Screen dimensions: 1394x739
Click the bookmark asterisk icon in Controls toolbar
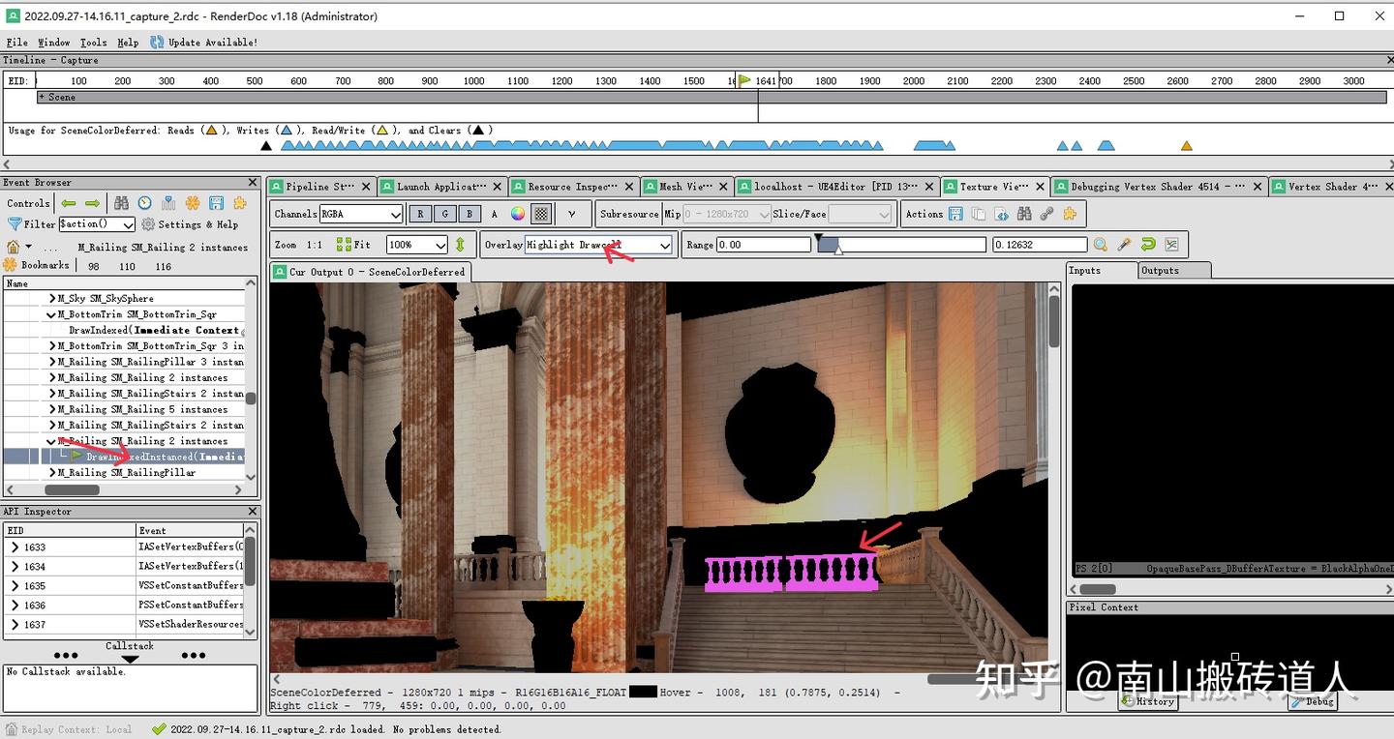193,203
